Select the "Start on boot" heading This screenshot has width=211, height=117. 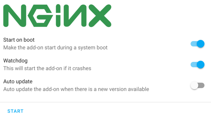coord(19,40)
